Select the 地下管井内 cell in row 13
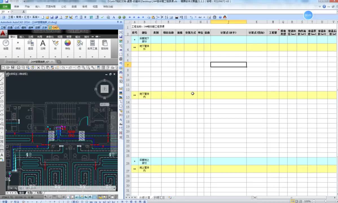 point(144,95)
